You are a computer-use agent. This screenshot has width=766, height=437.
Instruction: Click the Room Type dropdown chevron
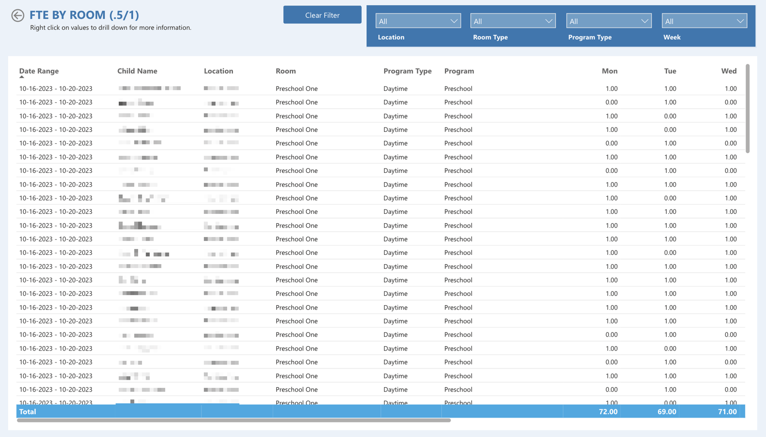point(549,20)
